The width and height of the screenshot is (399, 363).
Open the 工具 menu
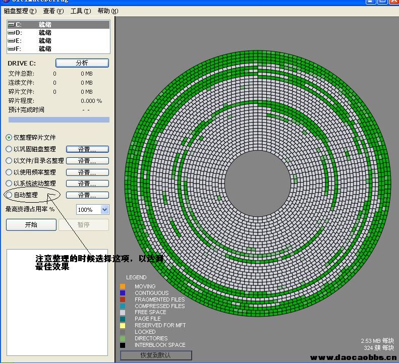click(x=80, y=11)
